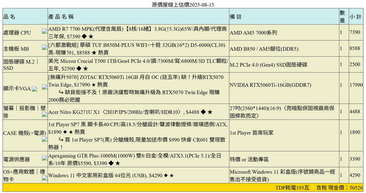Select the 顯示卡VGA category label
This screenshot has height=193, width=366.
point(17,89)
